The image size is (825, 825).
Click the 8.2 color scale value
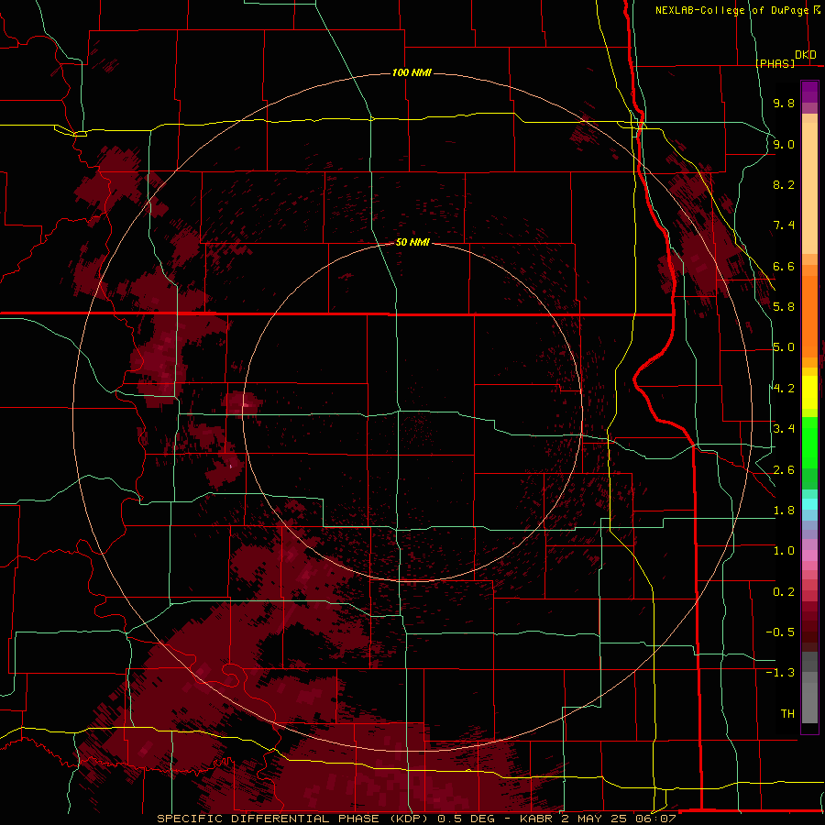click(784, 184)
